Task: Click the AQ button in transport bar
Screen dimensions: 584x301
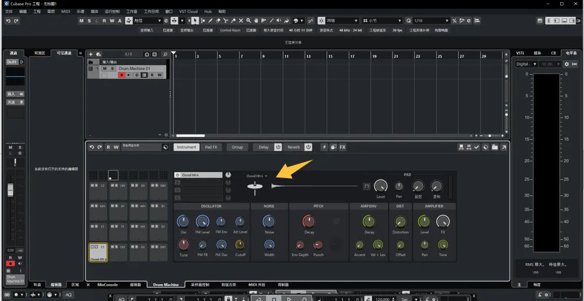Action: [69, 295]
